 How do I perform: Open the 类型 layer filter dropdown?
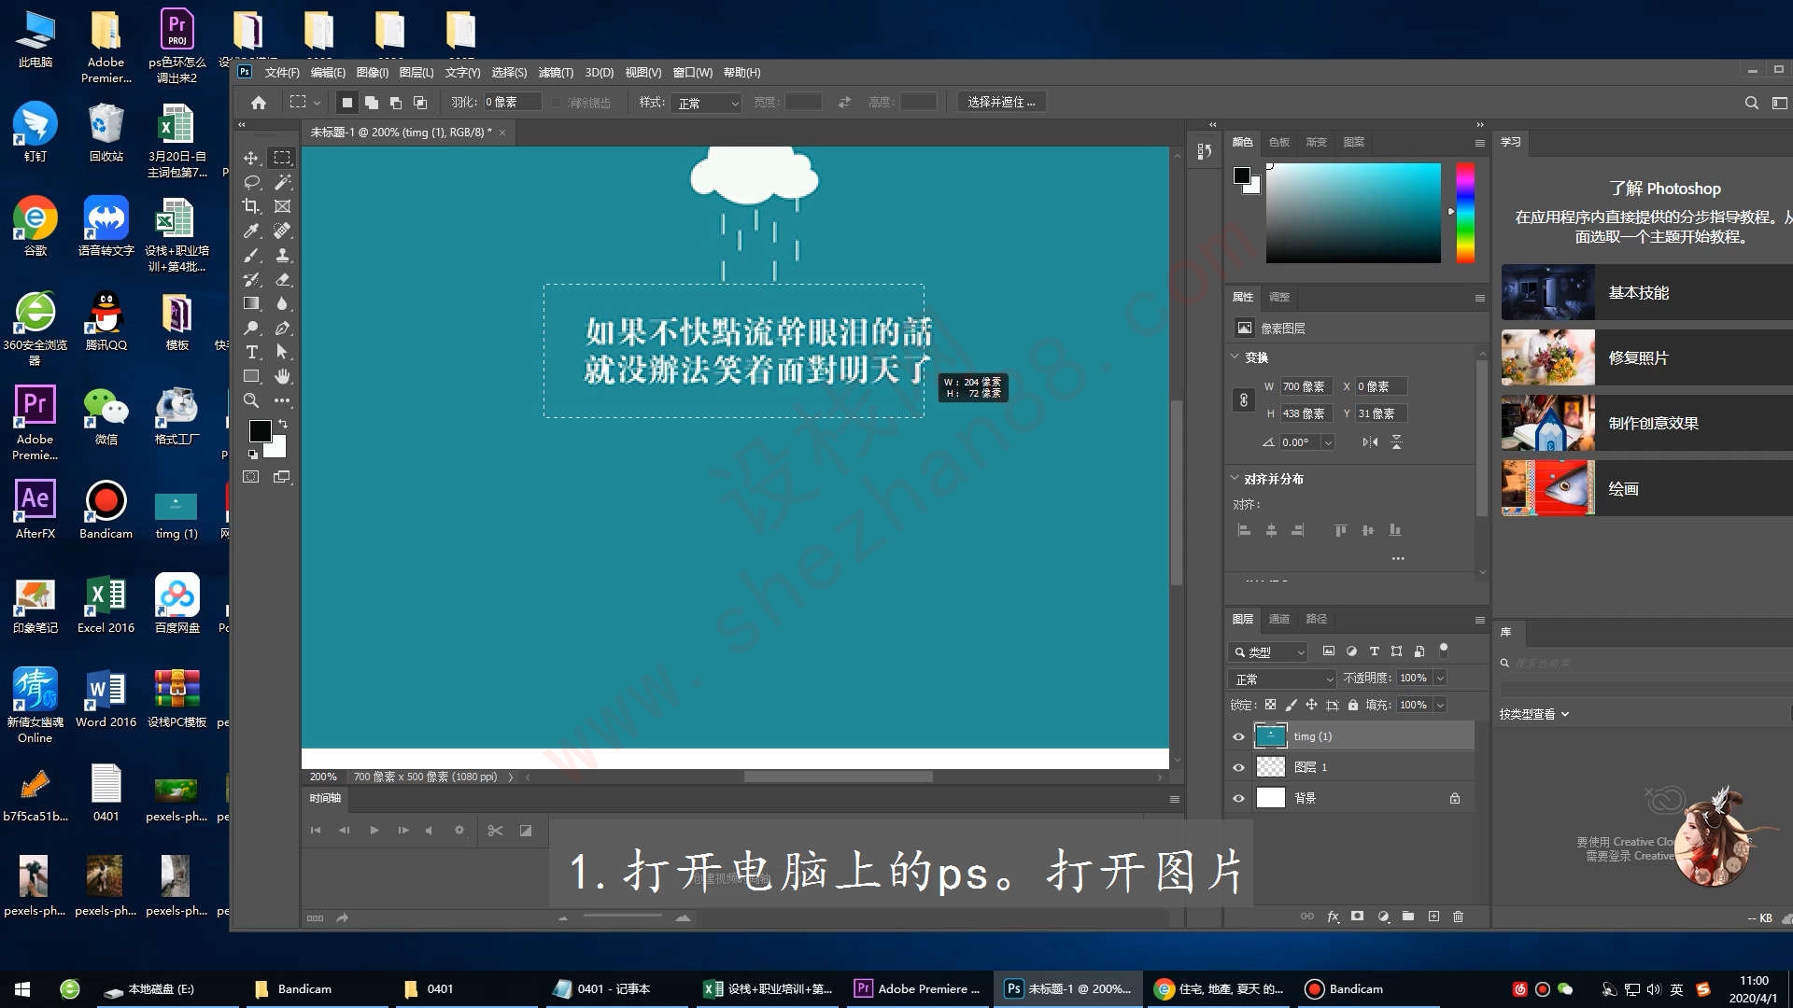pyautogui.click(x=1269, y=651)
